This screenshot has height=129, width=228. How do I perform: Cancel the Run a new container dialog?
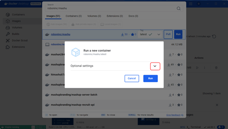point(132,78)
